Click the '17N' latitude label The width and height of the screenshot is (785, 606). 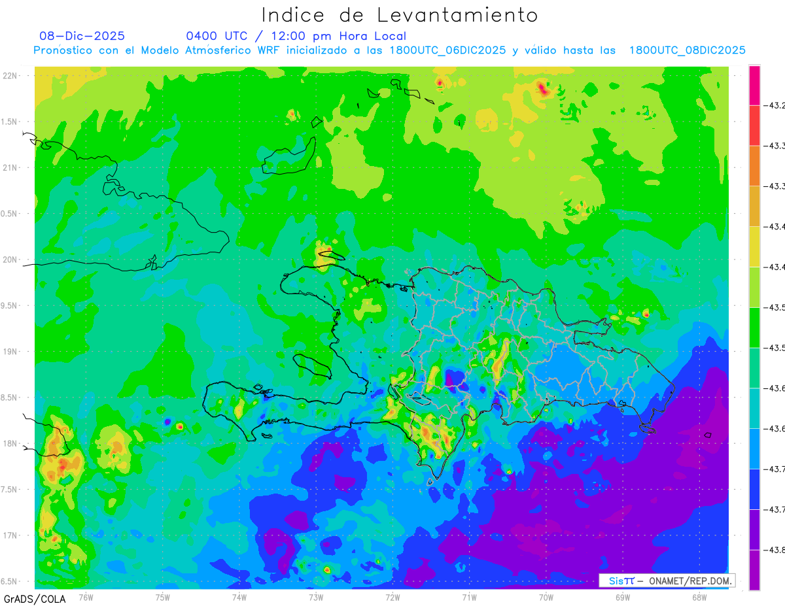(11, 535)
